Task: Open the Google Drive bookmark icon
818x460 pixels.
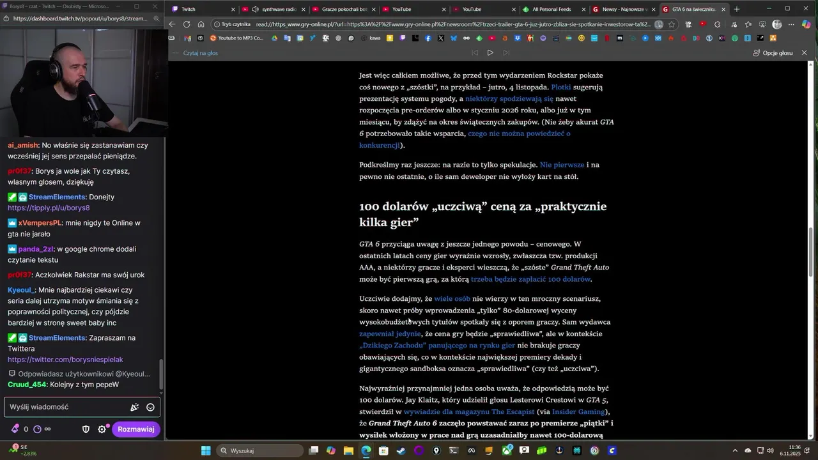Action: (274, 38)
